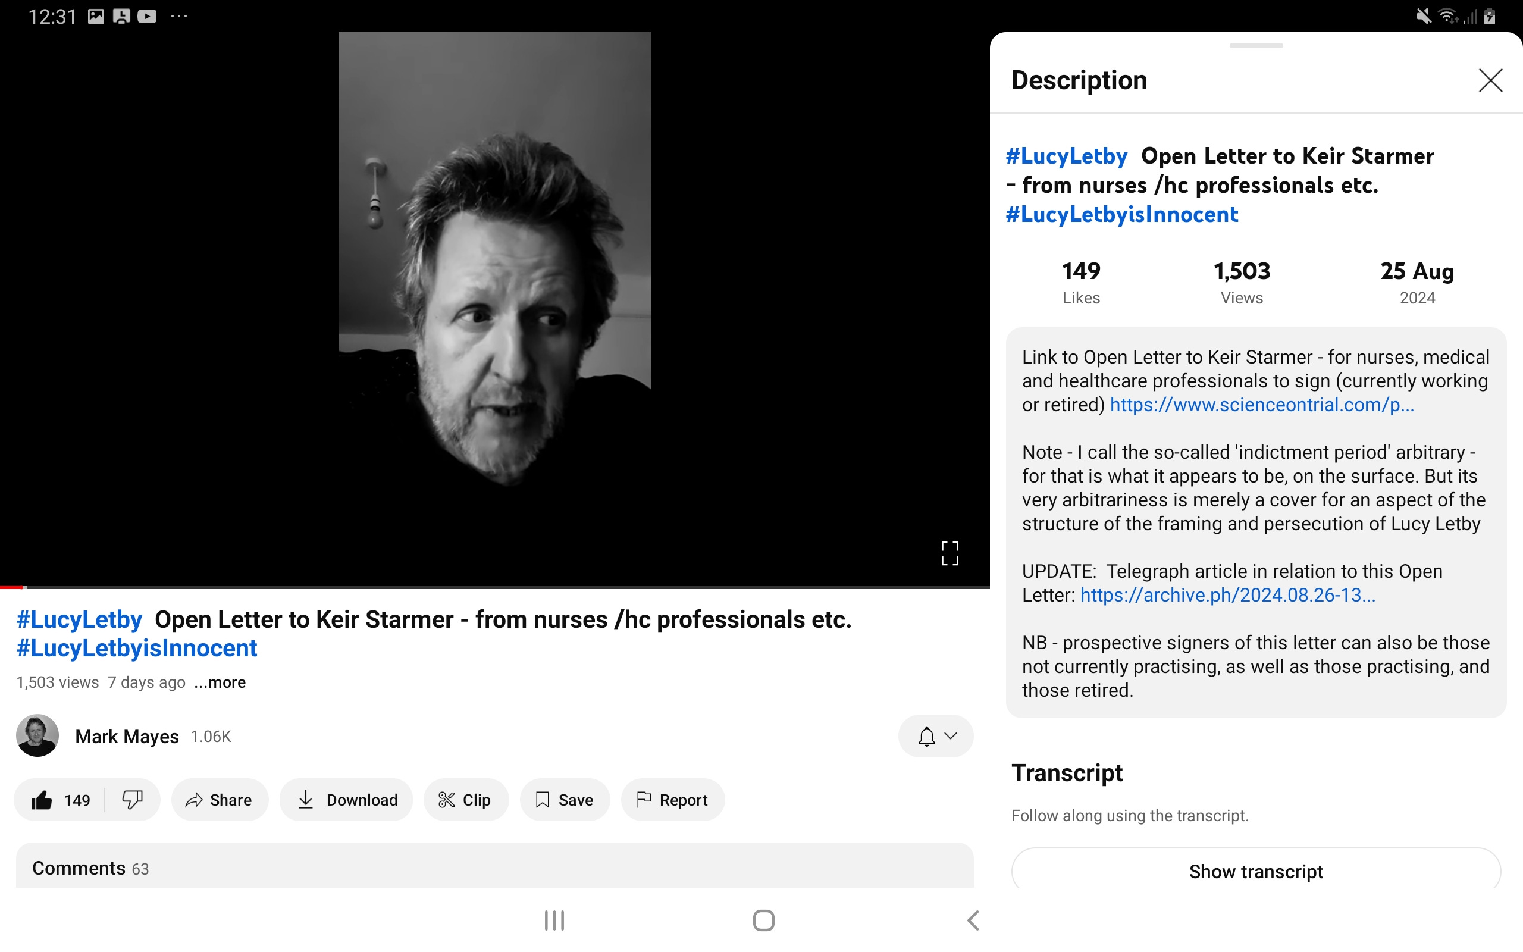Tap the 25 Aug 2024 upload date
The height and width of the screenshot is (952, 1523).
[1417, 283]
